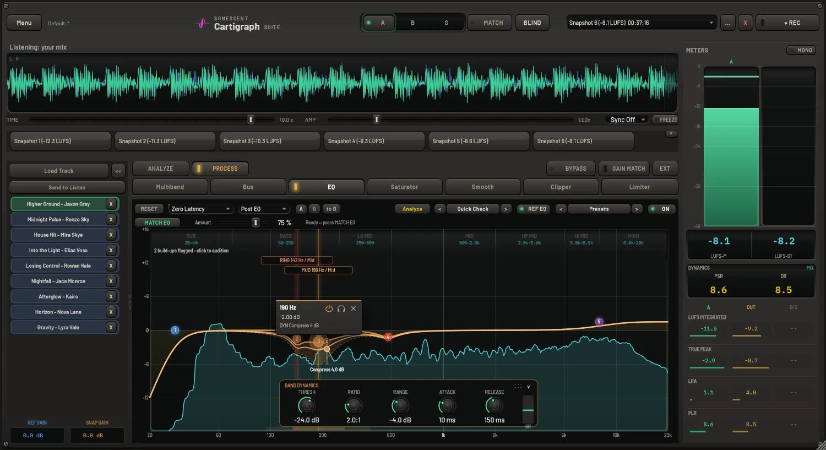Remove Gravity - Lyra Vale track
826x450 pixels.
pos(111,327)
